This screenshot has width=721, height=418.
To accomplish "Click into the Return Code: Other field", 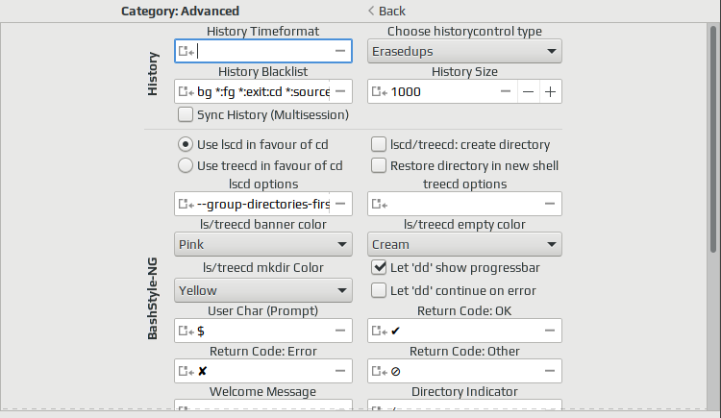I will [x=464, y=371].
